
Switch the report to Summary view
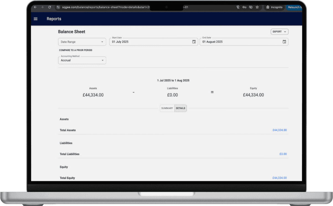[167, 108]
